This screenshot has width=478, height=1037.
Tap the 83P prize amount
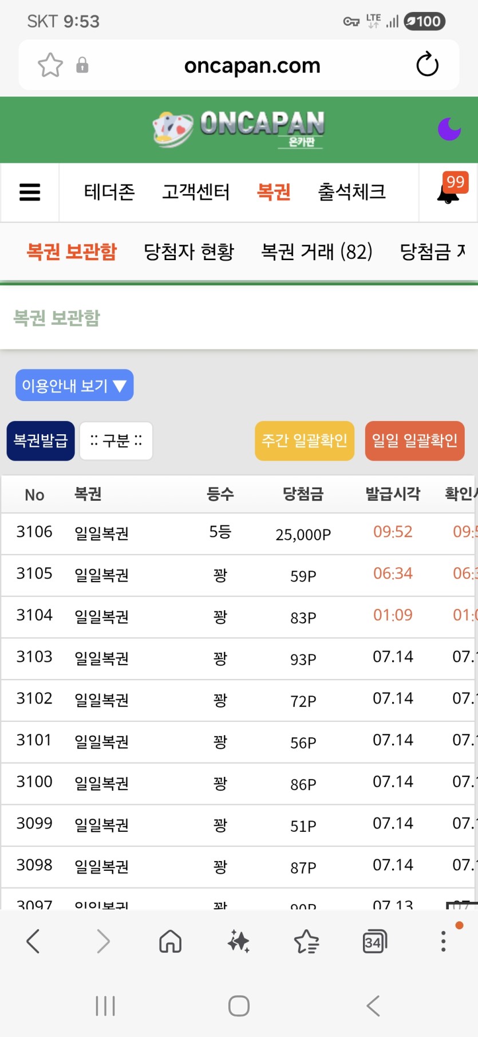coord(303,618)
